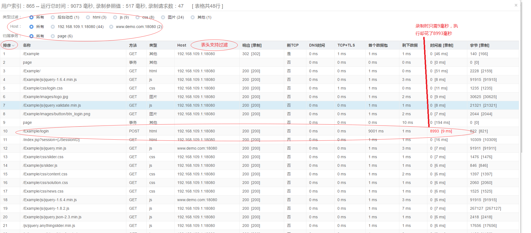
Task: Click the 字节 [录制] column header
Action: coord(479,45)
